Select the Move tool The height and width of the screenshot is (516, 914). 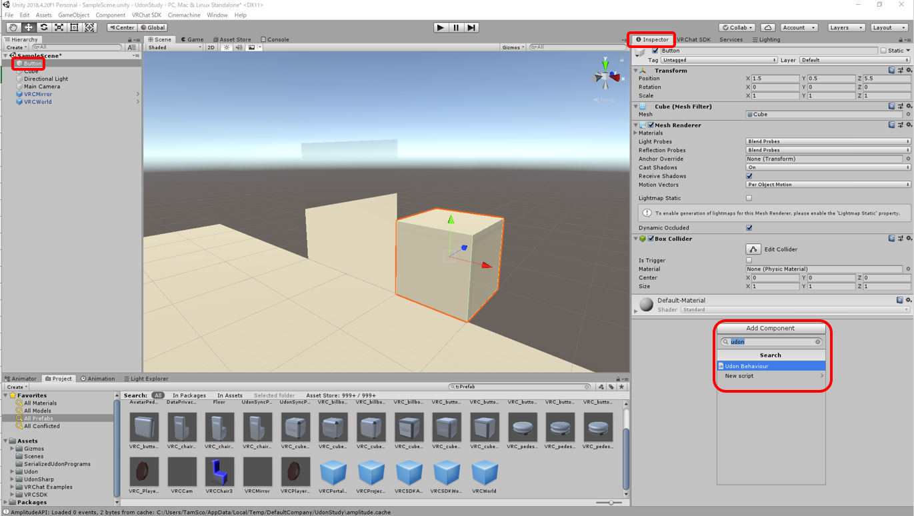(29, 27)
